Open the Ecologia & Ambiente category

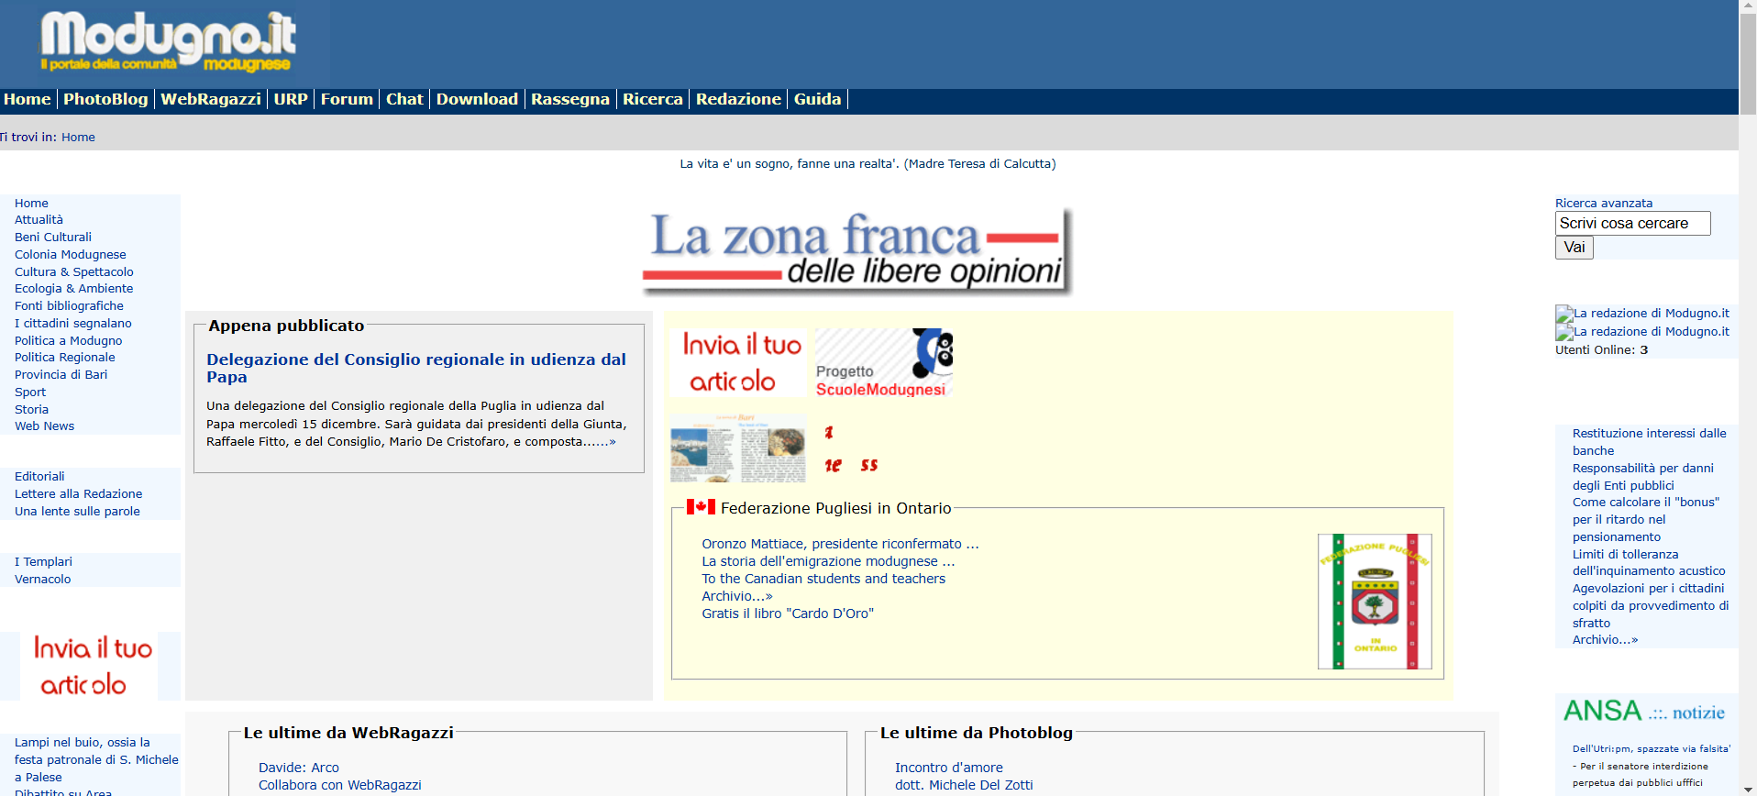[73, 289]
